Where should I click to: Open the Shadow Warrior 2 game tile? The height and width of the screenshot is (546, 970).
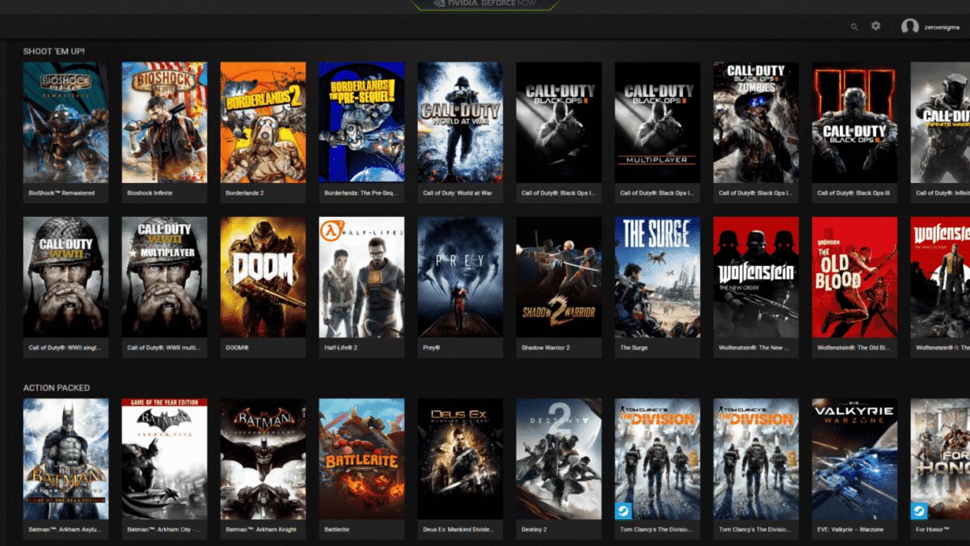557,279
